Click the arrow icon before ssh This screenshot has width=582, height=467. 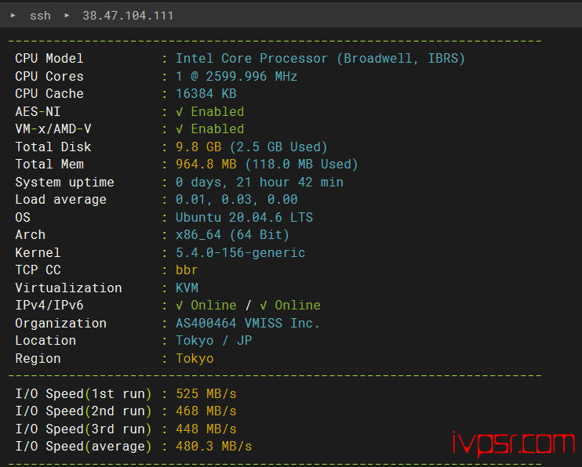coord(13,16)
